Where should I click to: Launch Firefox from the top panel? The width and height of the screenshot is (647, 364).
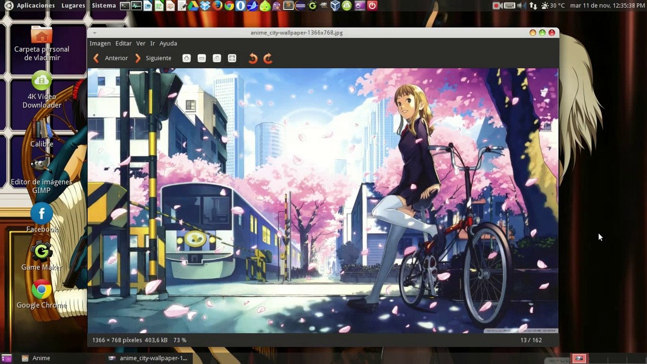point(217,6)
